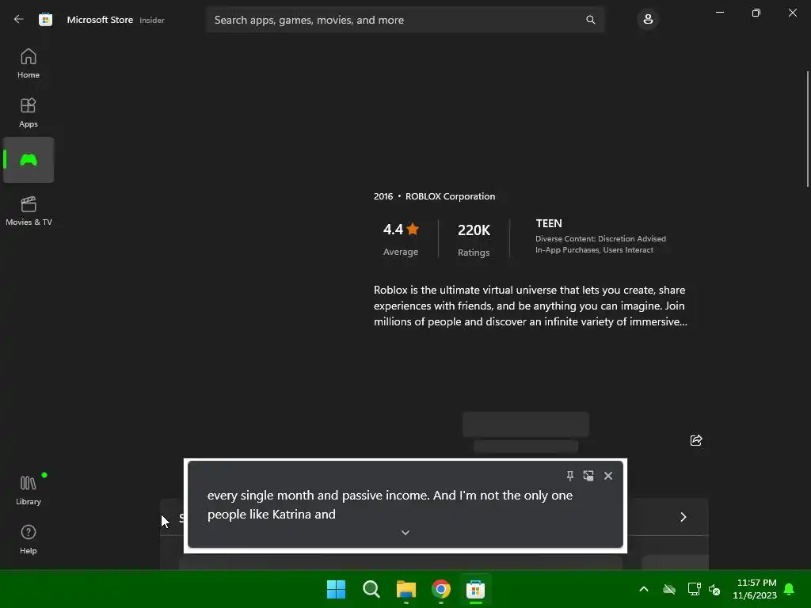811x608 pixels.
Task: Click the Windows Start button
Action: (x=336, y=589)
